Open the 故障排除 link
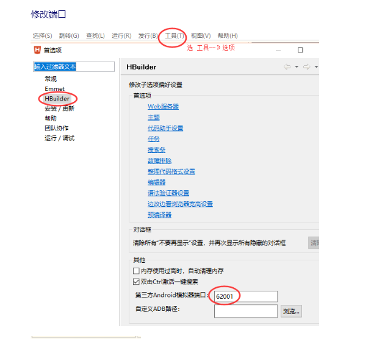Viewport: 371px width, 339px height. [159, 161]
